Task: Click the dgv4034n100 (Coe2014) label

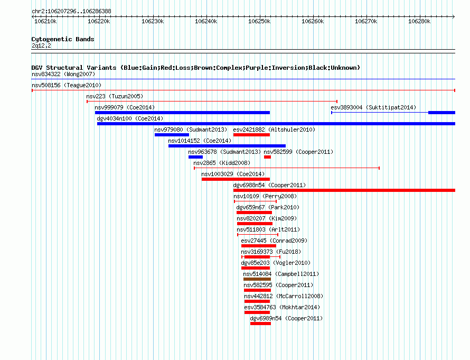Action: [x=130, y=118]
